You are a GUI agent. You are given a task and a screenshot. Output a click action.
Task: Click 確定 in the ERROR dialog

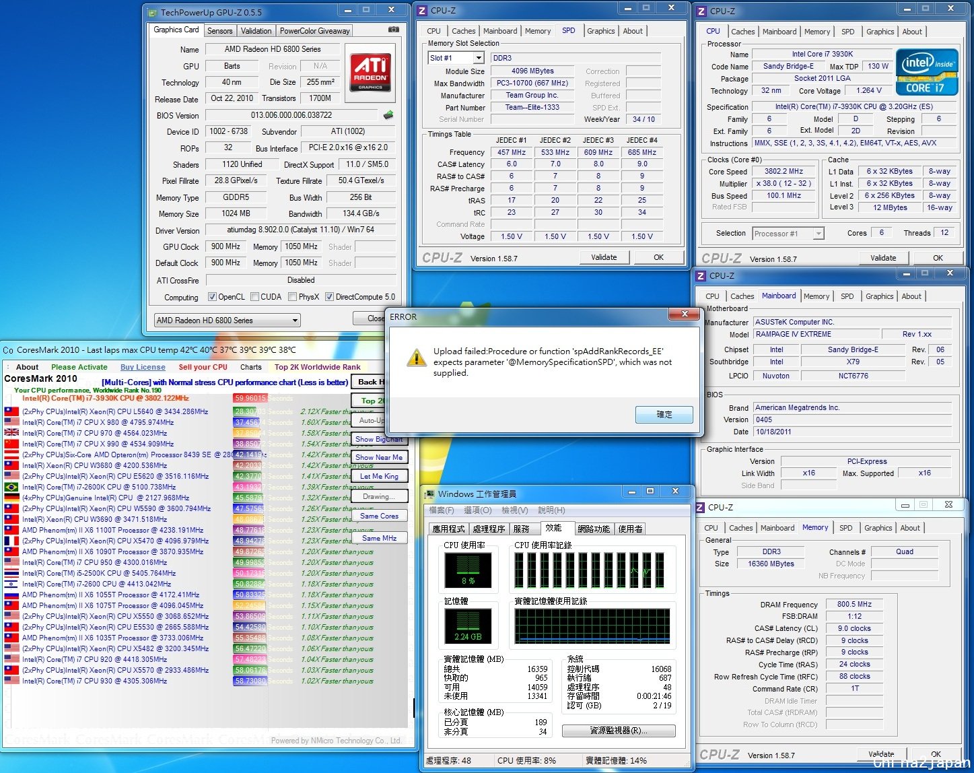[x=664, y=414]
